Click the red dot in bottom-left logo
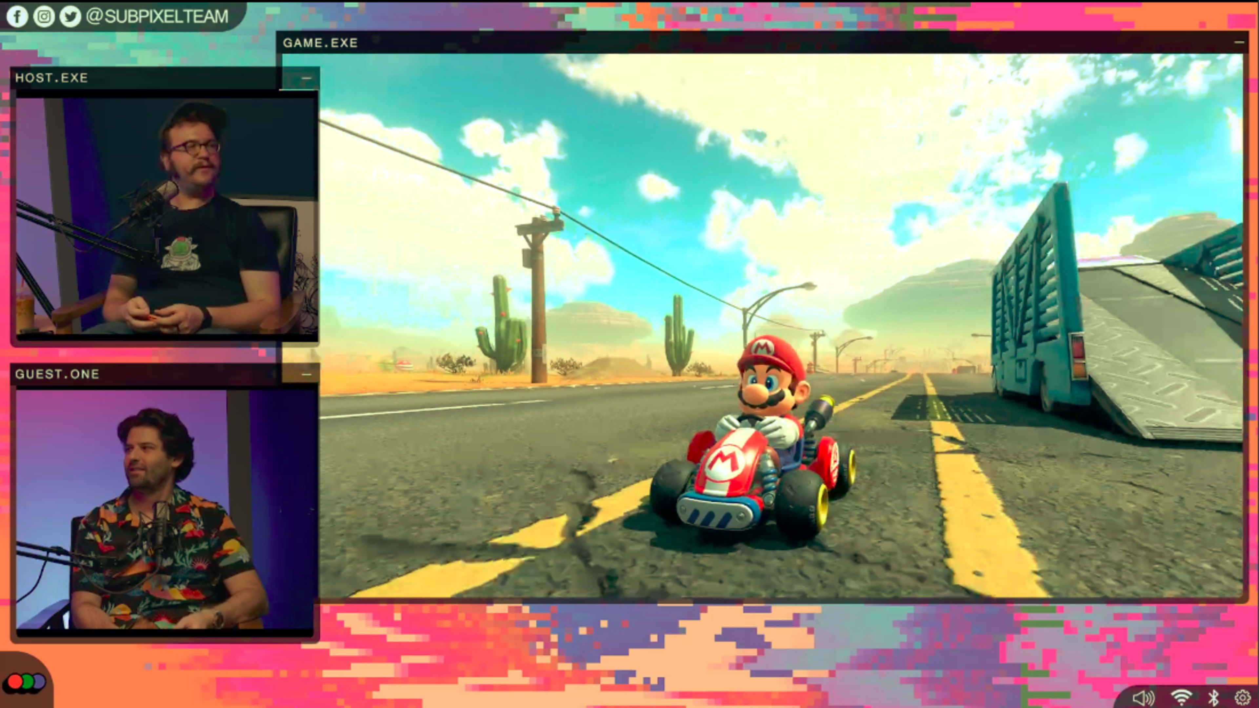The width and height of the screenshot is (1259, 708). tap(15, 681)
